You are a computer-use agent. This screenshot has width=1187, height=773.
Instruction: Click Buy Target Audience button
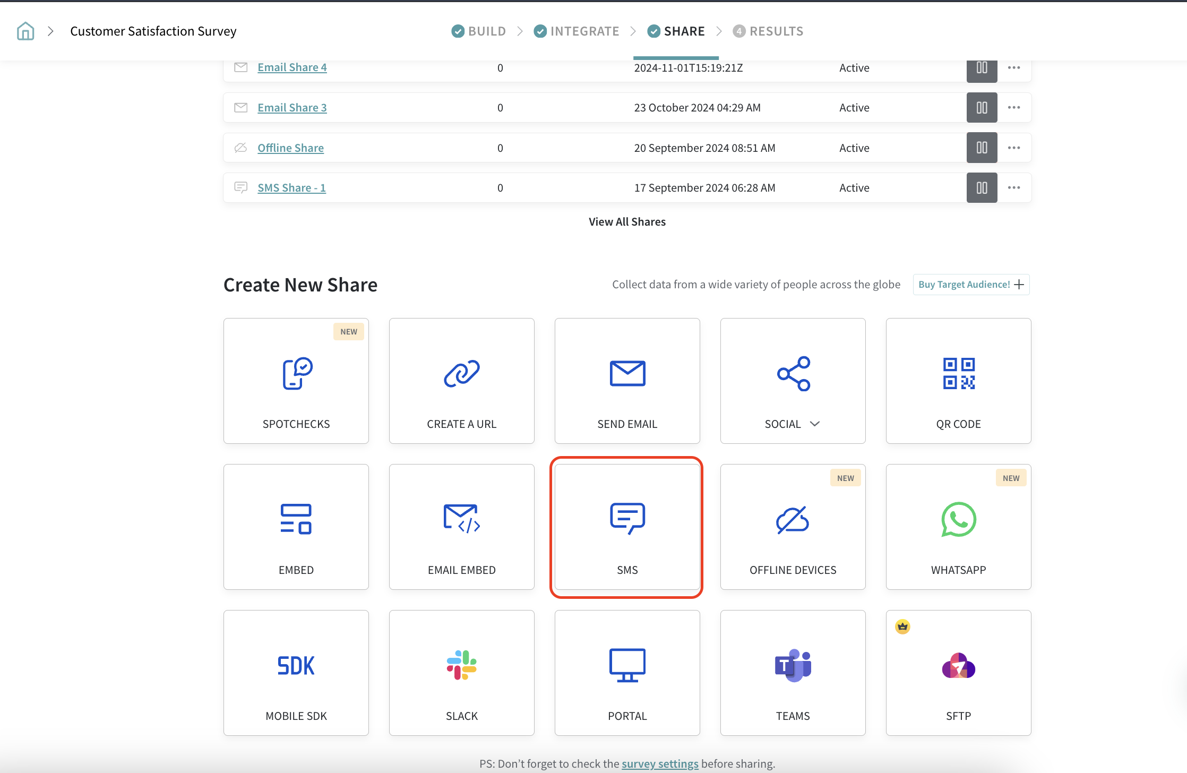[x=971, y=285]
